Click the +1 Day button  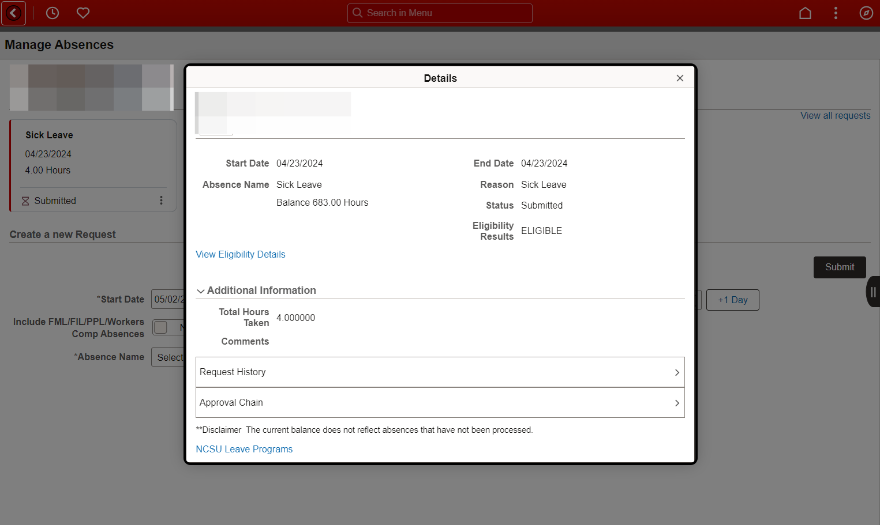[733, 300]
